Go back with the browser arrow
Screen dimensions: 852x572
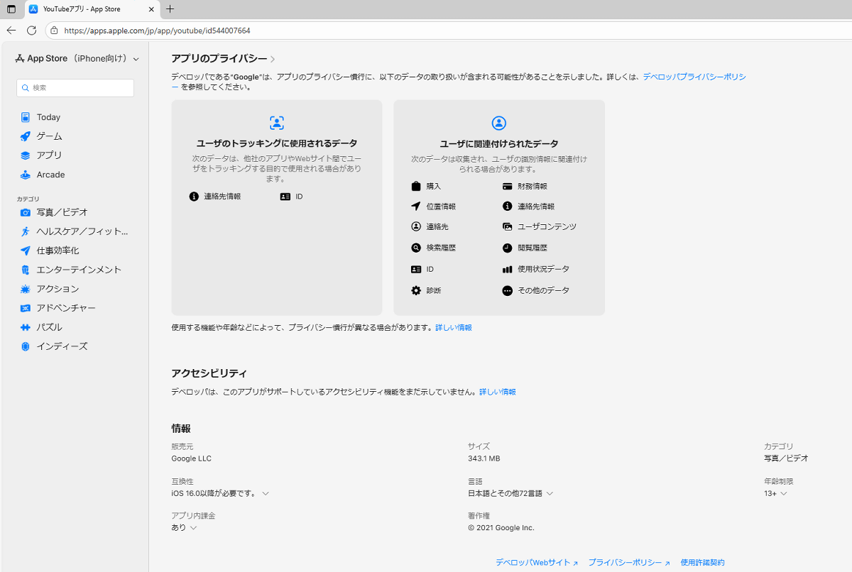point(11,31)
